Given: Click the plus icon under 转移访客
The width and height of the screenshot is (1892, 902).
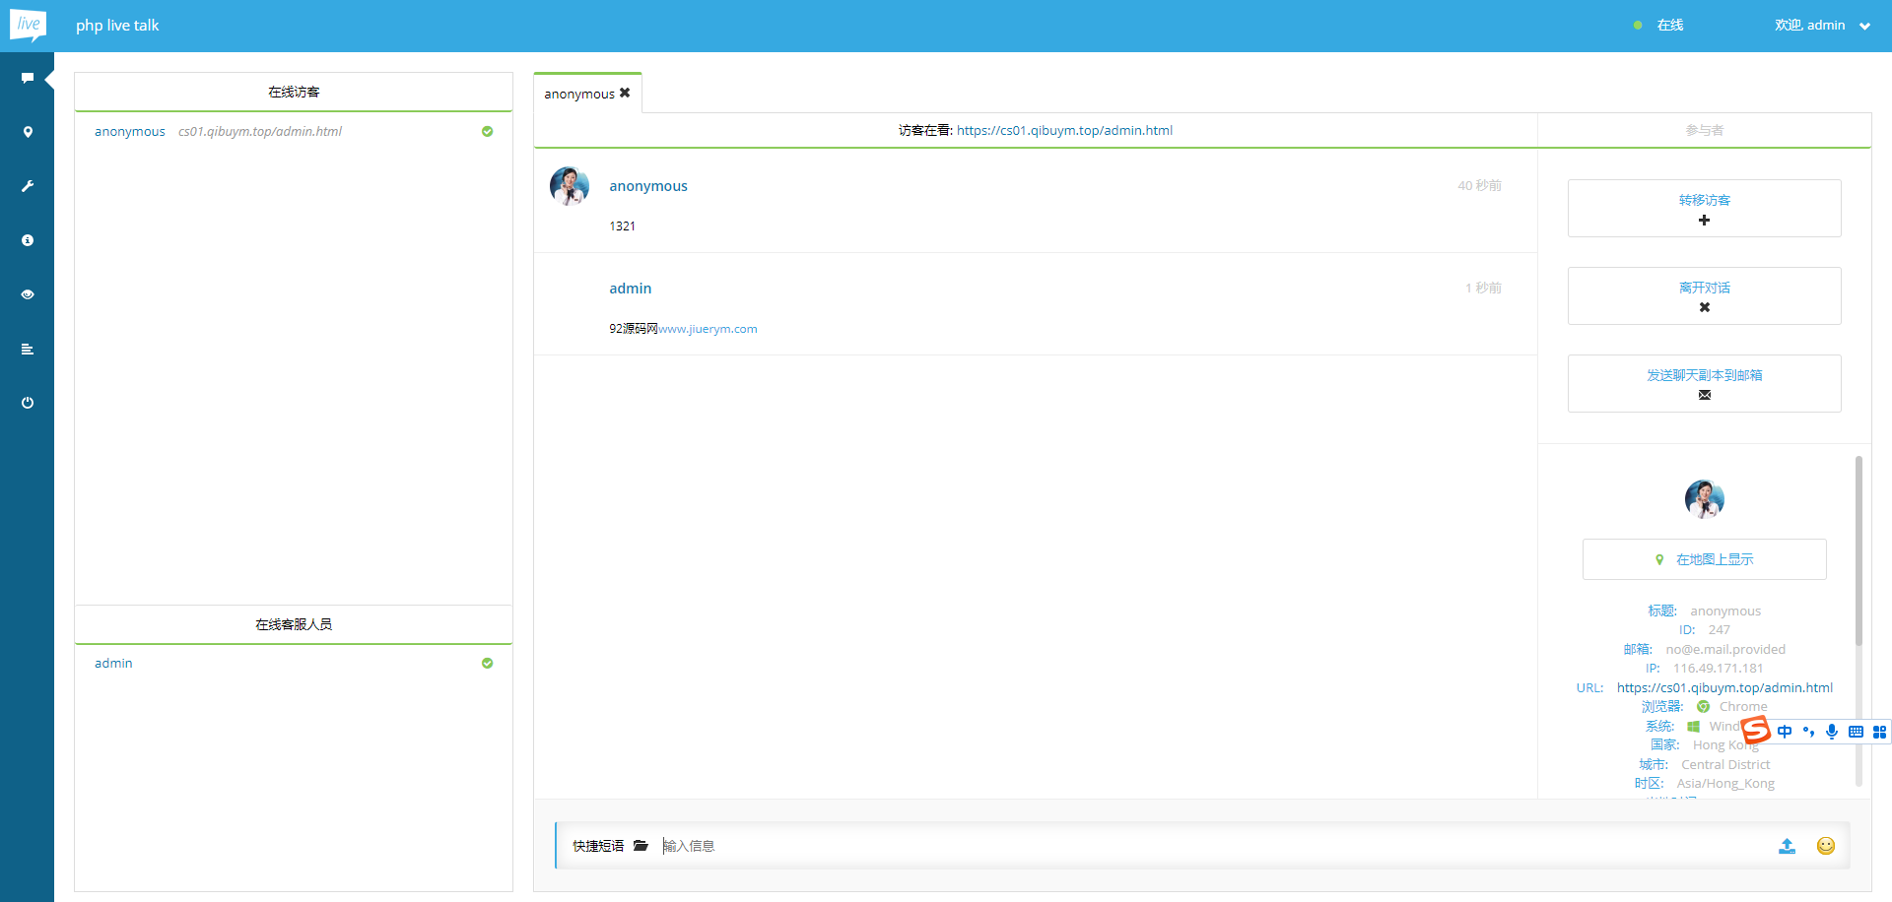Looking at the screenshot, I should pyautogui.click(x=1704, y=220).
